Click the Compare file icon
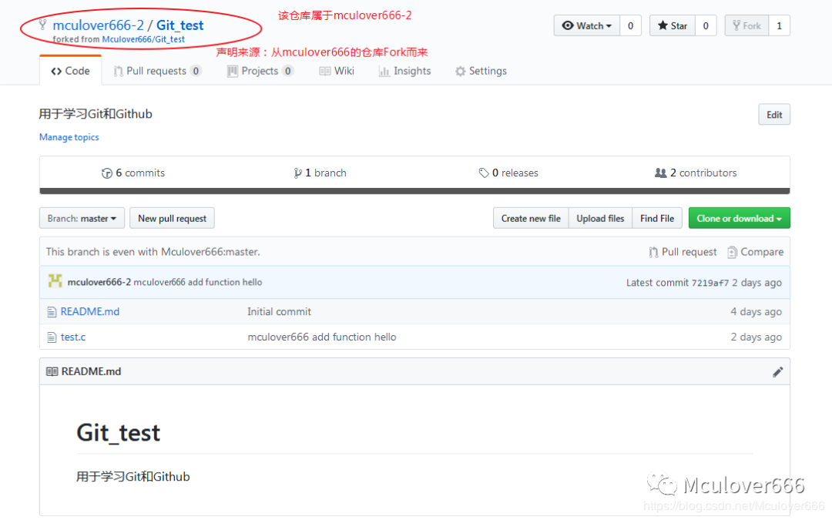Screen dimensions: 832x520 [733, 252]
